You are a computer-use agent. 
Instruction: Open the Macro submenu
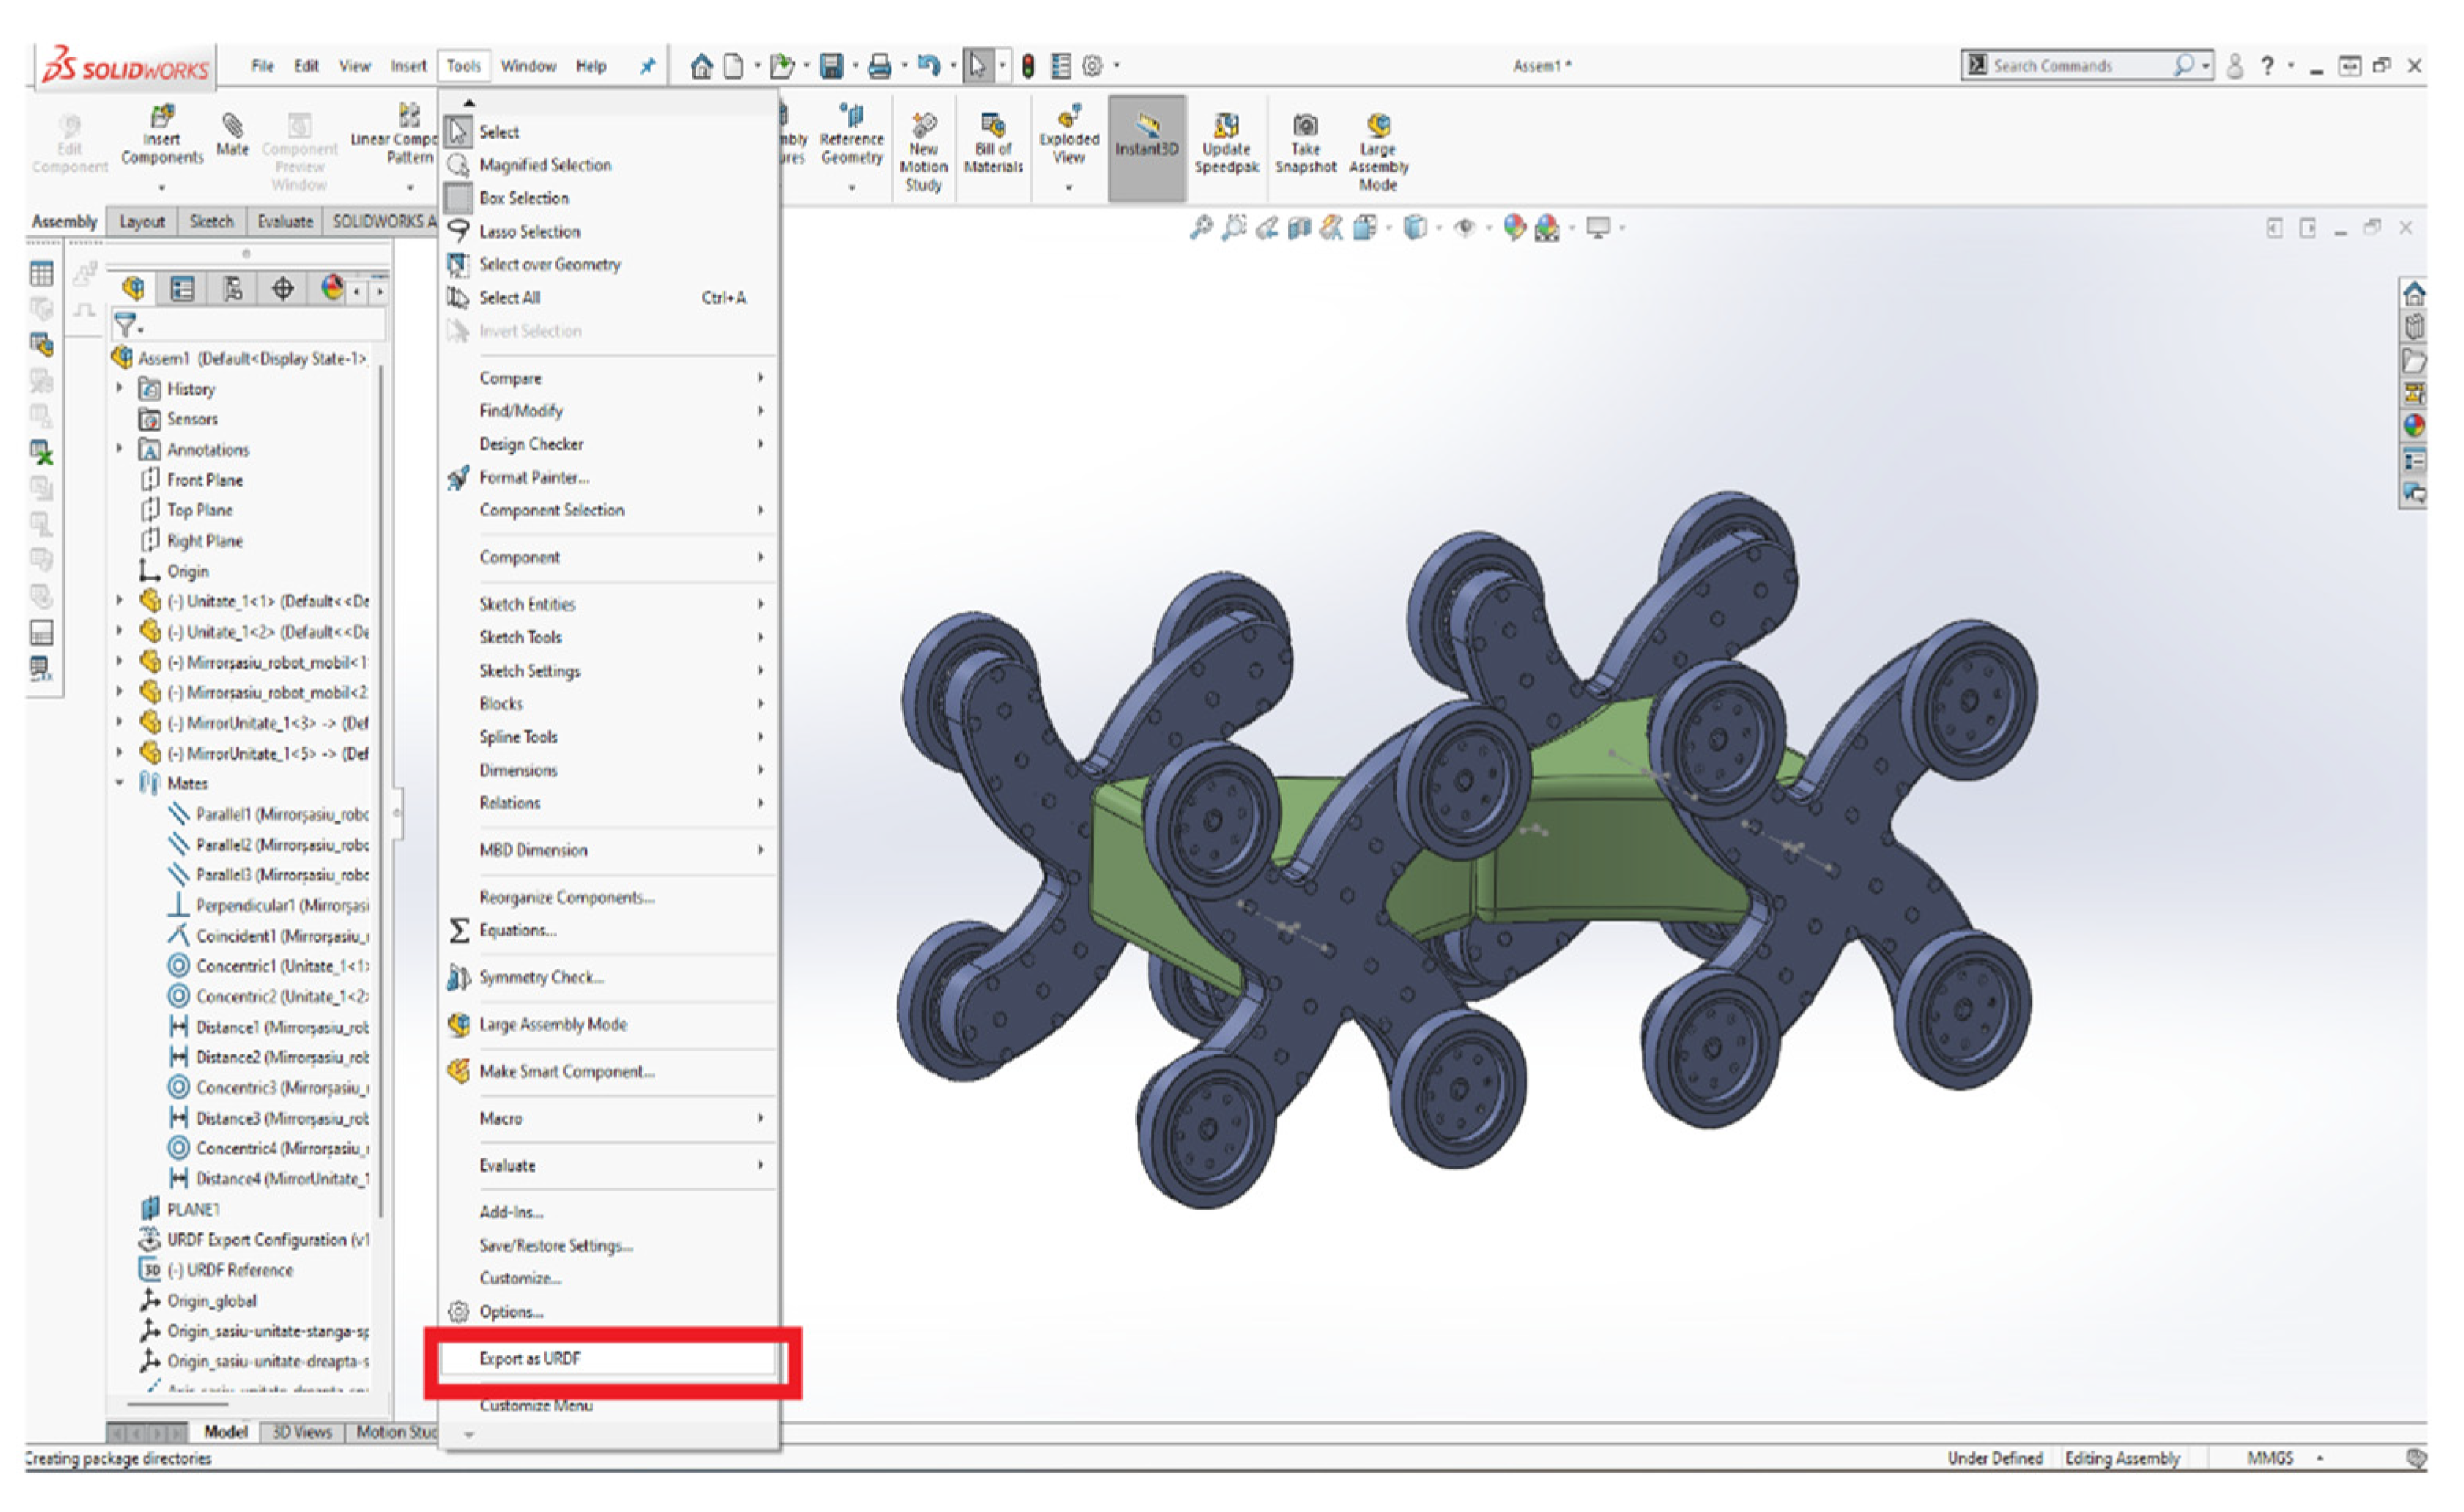click(501, 1119)
